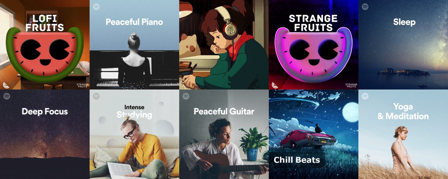Click Spotify logo on Peaceful Guitar cover
This screenshot has height=179, width=448.
point(186,96)
